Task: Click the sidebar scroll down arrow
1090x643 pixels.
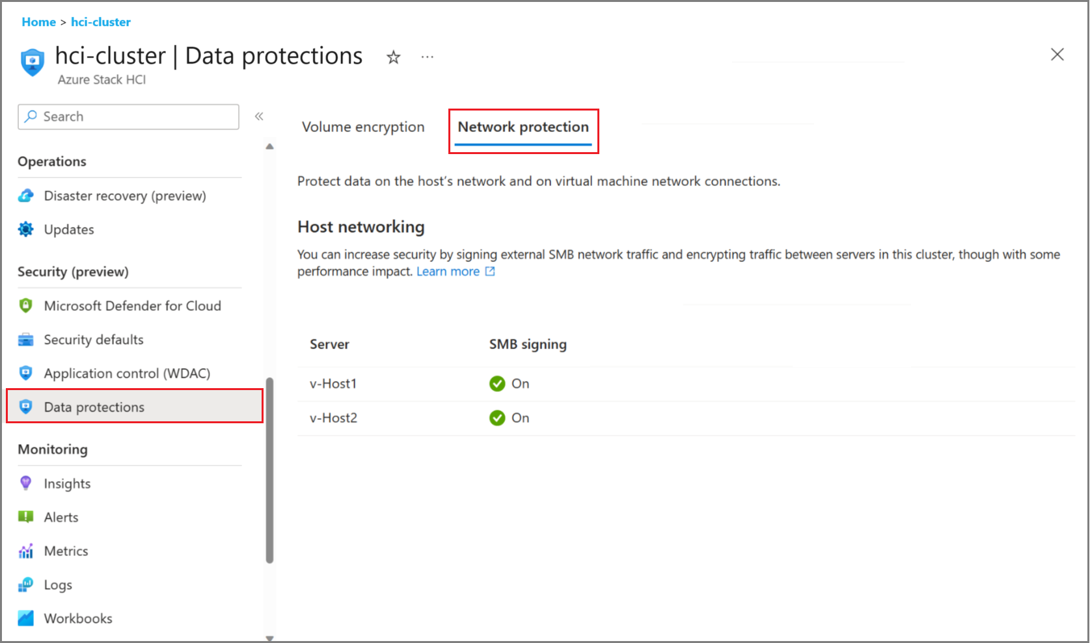Action: 269,638
